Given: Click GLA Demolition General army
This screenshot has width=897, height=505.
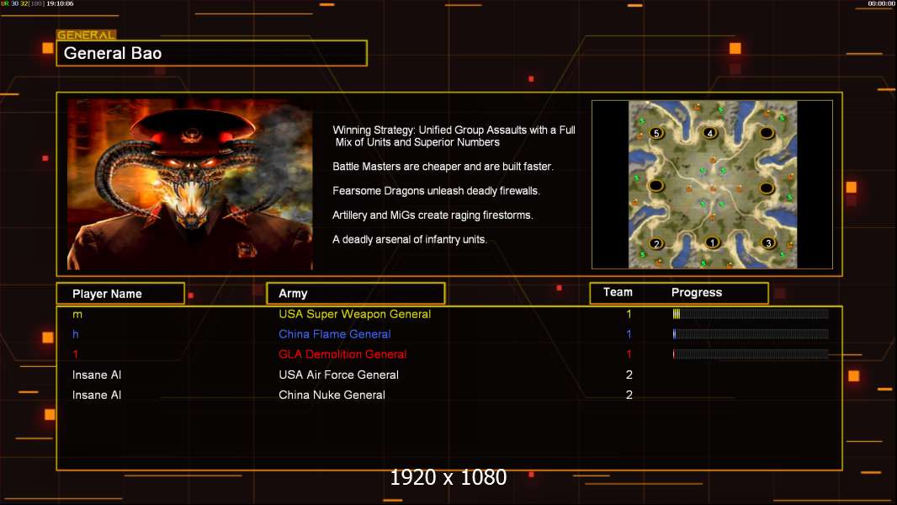Looking at the screenshot, I should [342, 354].
